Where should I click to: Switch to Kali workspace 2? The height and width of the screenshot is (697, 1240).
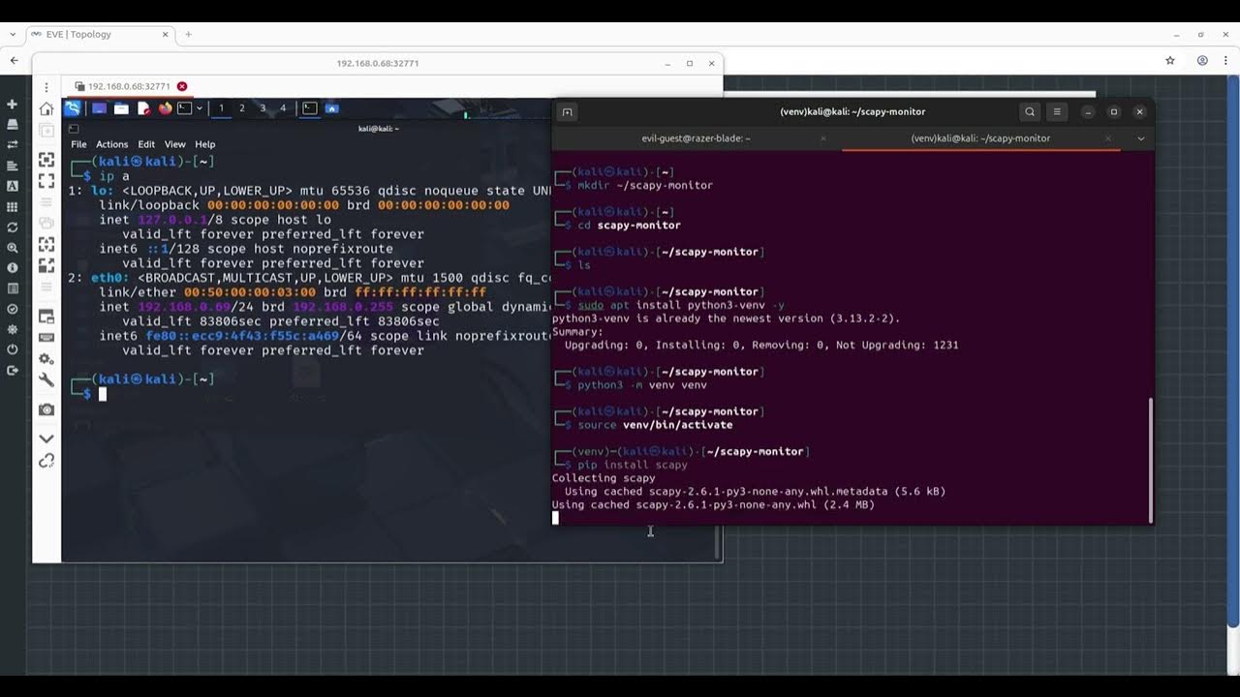click(241, 108)
